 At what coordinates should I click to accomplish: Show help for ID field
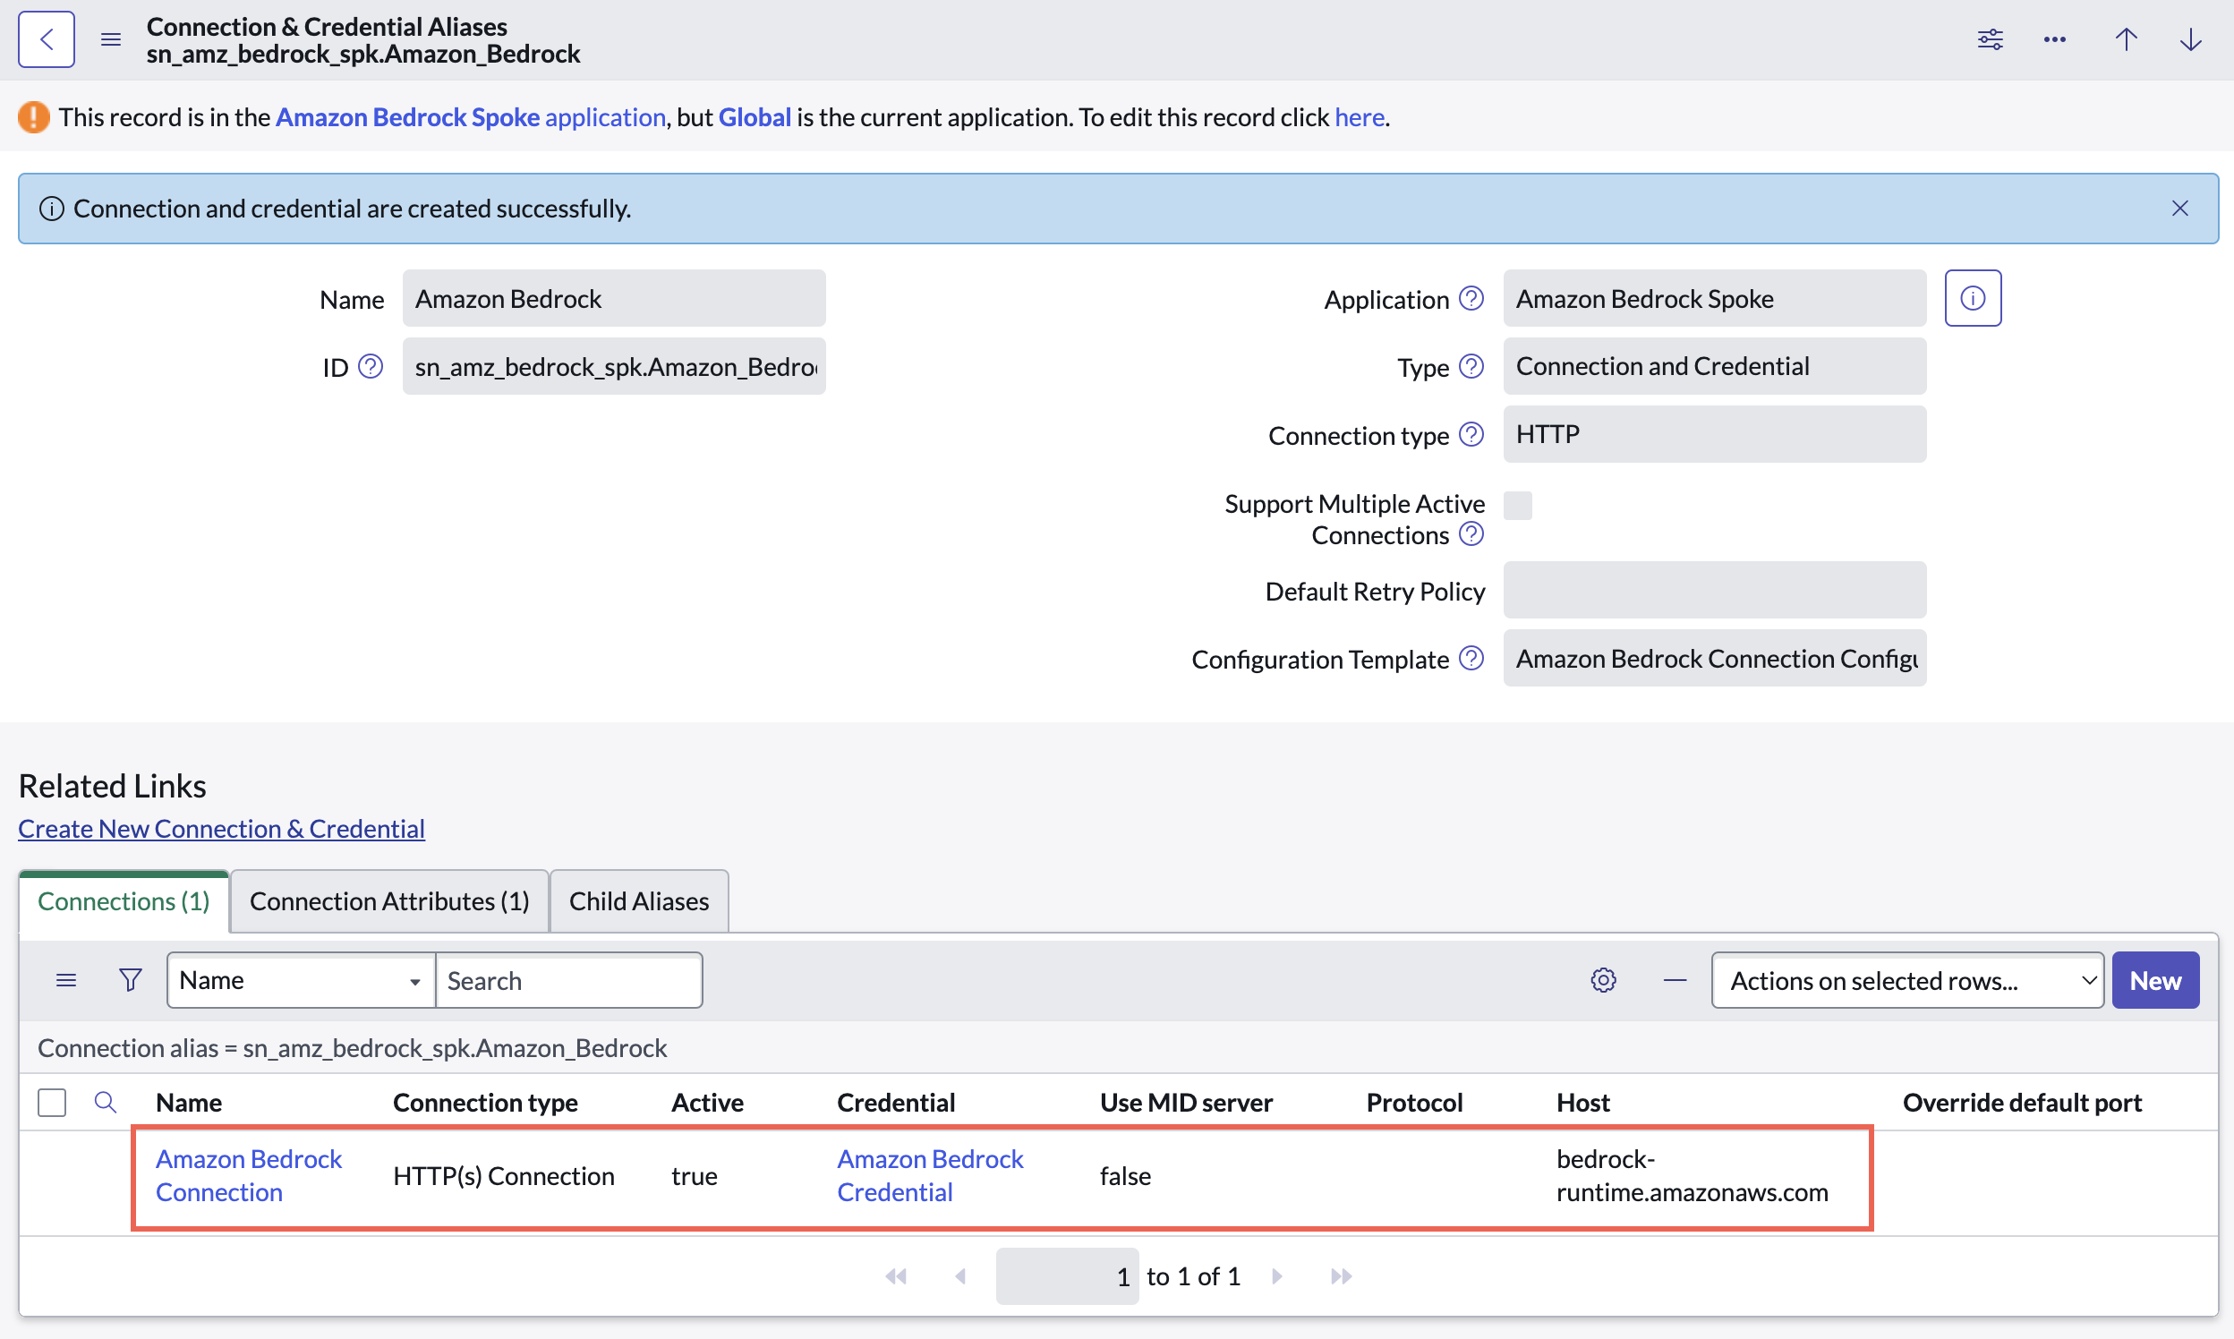[370, 366]
